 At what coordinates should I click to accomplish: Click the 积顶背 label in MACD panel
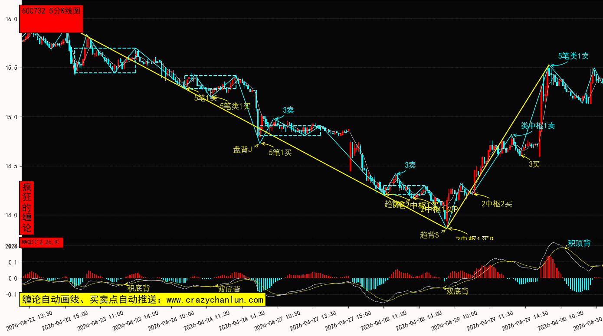579,244
